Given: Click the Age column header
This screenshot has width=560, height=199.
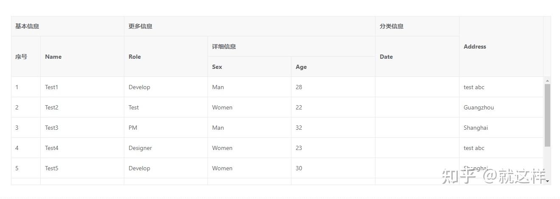Looking at the screenshot, I should coord(301,67).
